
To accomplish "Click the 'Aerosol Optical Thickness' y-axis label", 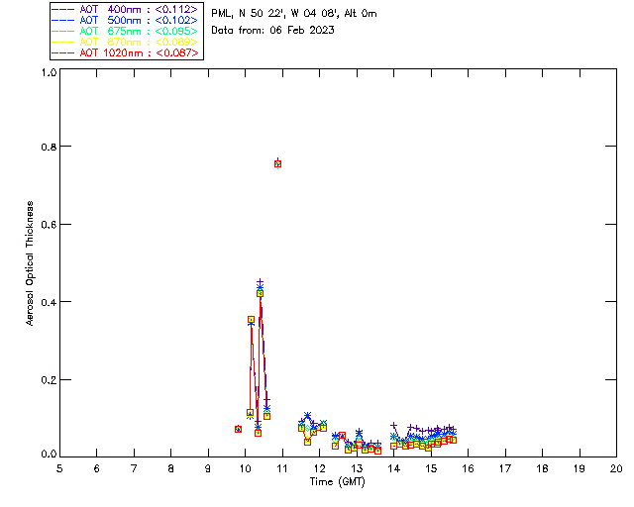I will [x=30, y=263].
